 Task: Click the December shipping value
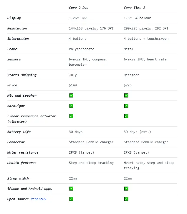pyautogui.click(x=131, y=75)
